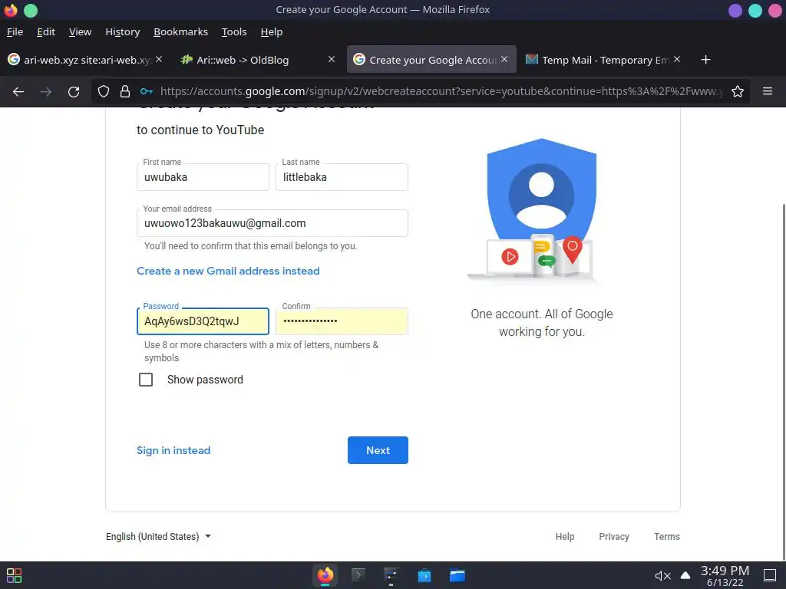Click the Next button
The height and width of the screenshot is (589, 786).
point(378,450)
